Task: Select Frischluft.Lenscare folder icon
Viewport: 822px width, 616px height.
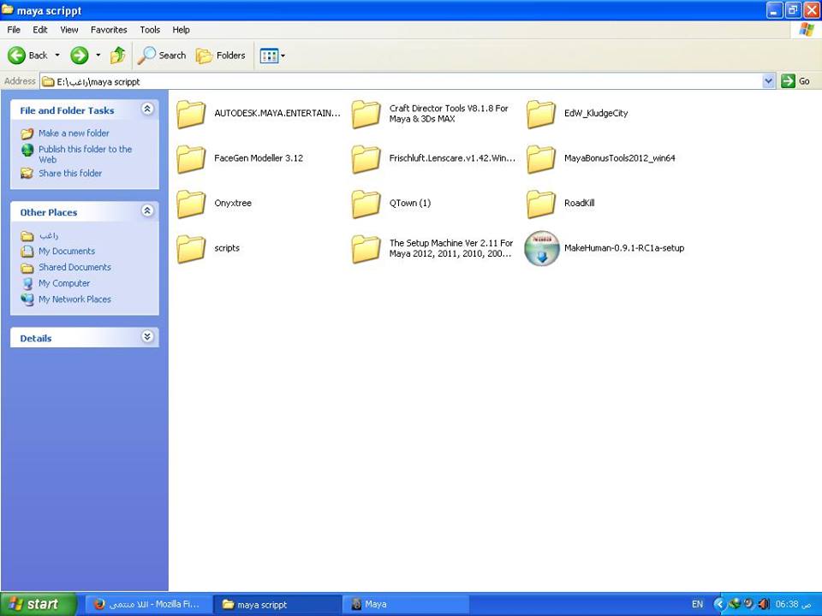Action: point(366,159)
